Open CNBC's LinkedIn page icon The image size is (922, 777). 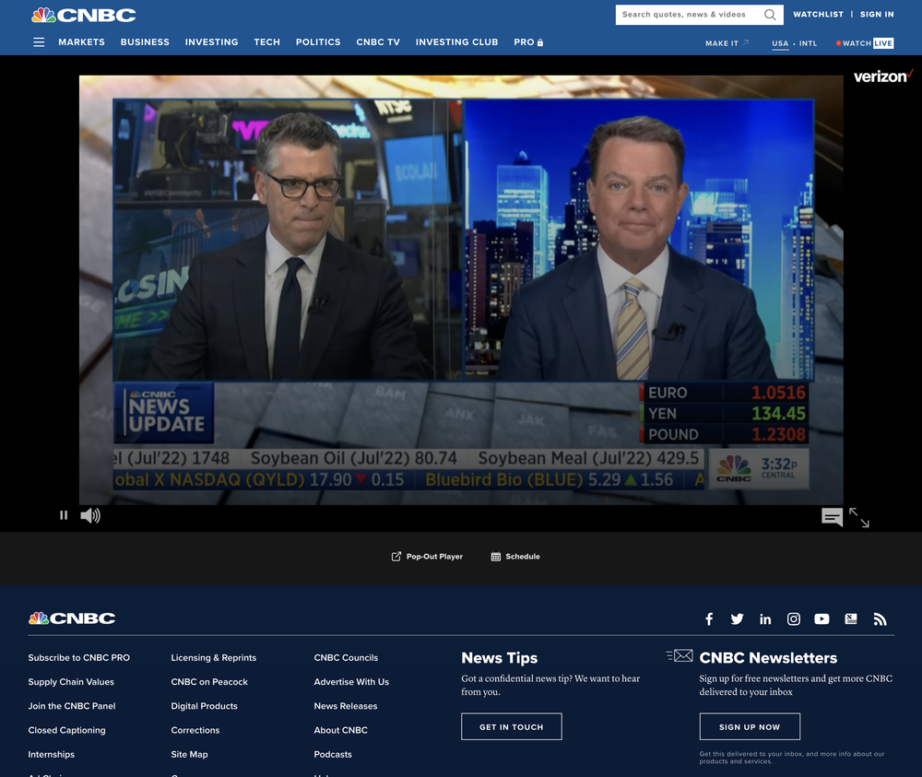(x=765, y=618)
